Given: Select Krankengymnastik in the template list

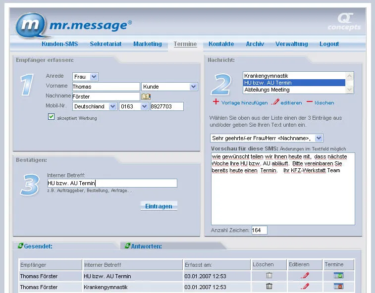Looking at the screenshot, I should click(294, 76).
